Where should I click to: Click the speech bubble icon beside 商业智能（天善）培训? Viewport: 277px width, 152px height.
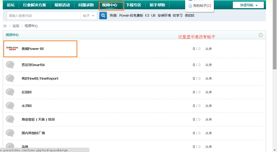(10, 119)
